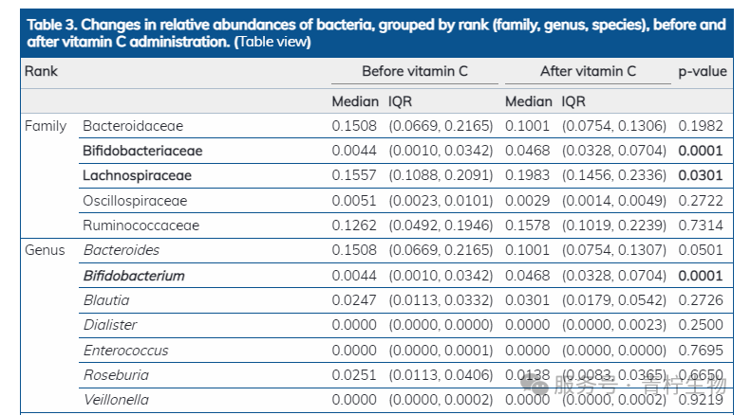Click the italic Bifidobacterium genus label

(x=134, y=276)
